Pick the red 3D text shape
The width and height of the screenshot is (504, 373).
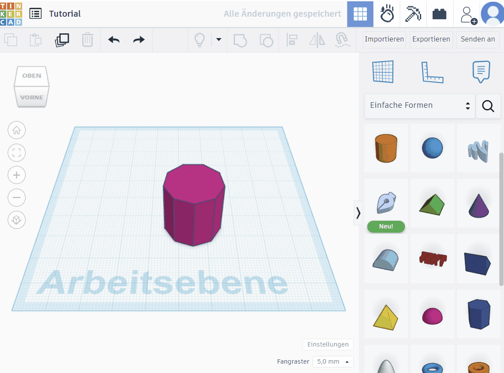point(433,259)
